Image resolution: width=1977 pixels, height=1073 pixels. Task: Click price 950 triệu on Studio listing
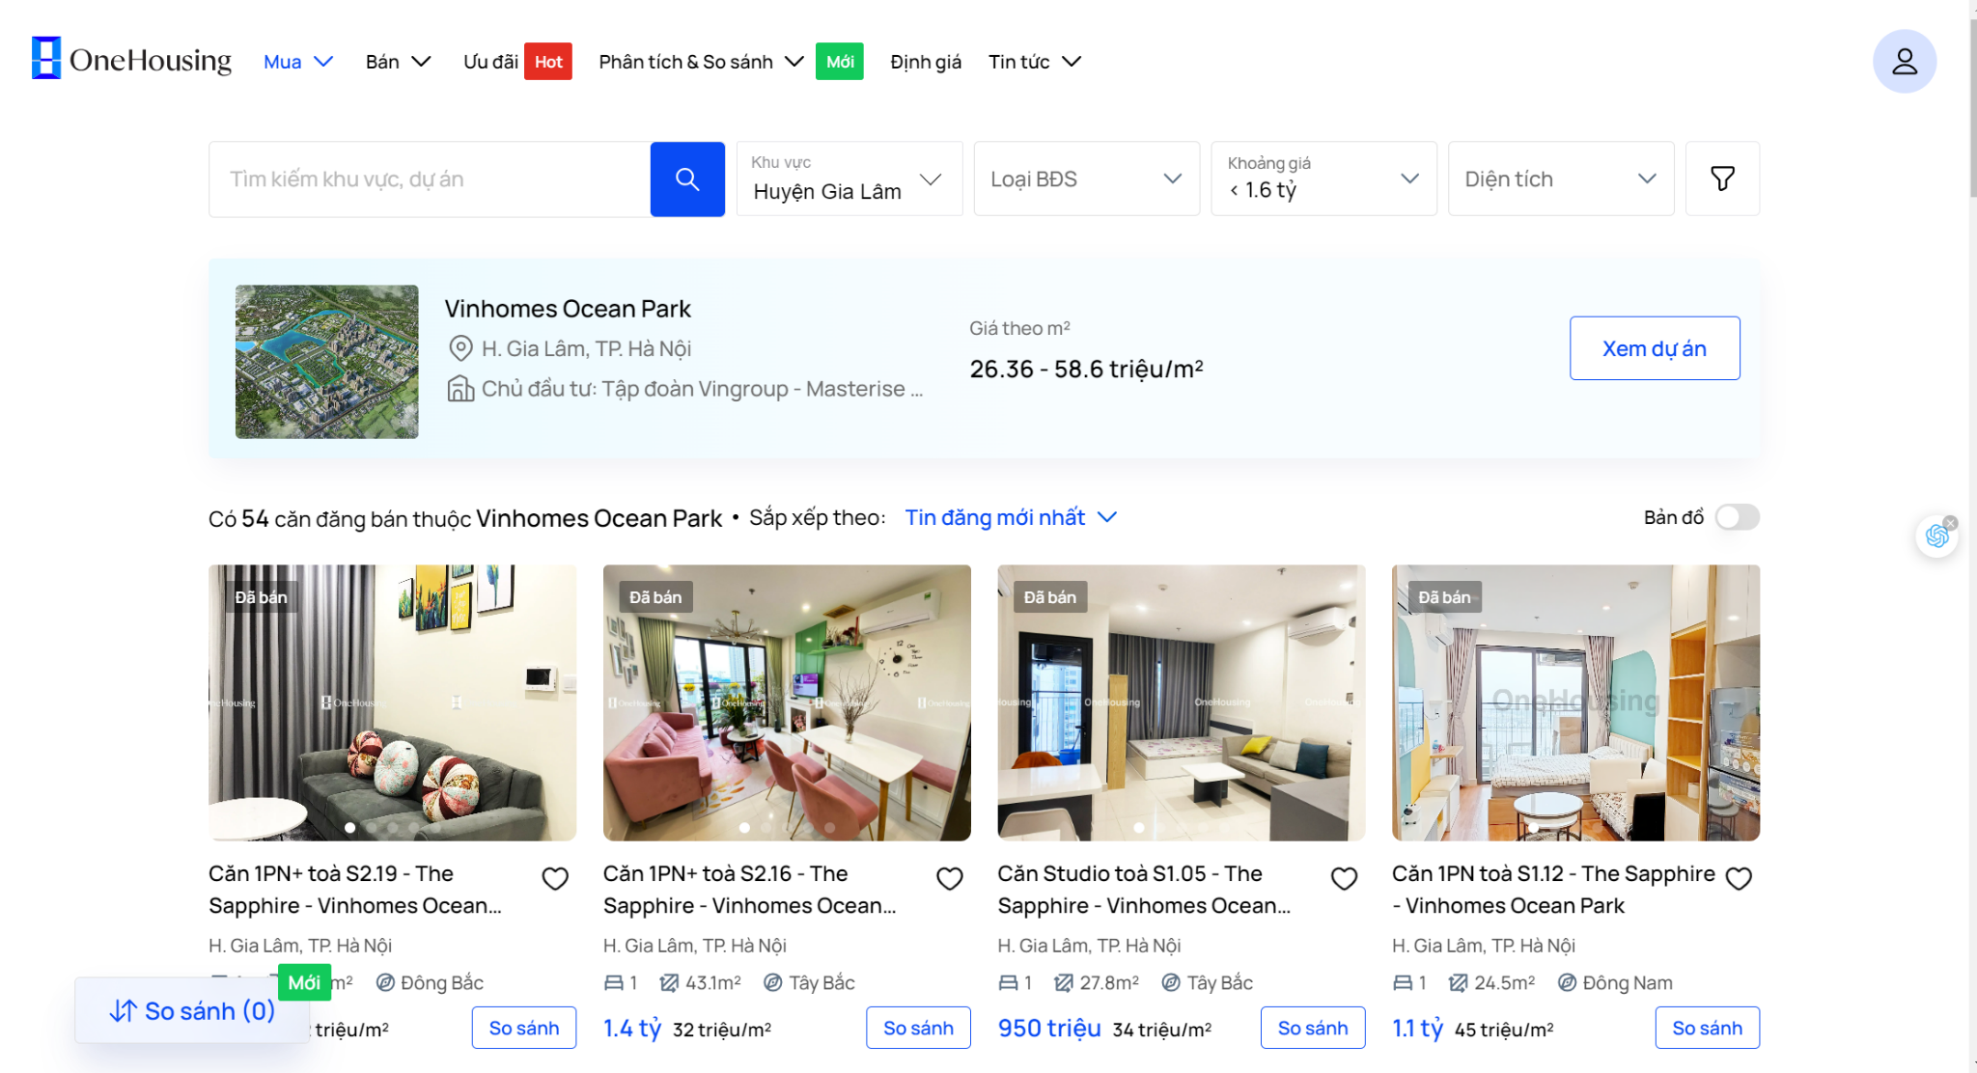pyautogui.click(x=1049, y=1029)
